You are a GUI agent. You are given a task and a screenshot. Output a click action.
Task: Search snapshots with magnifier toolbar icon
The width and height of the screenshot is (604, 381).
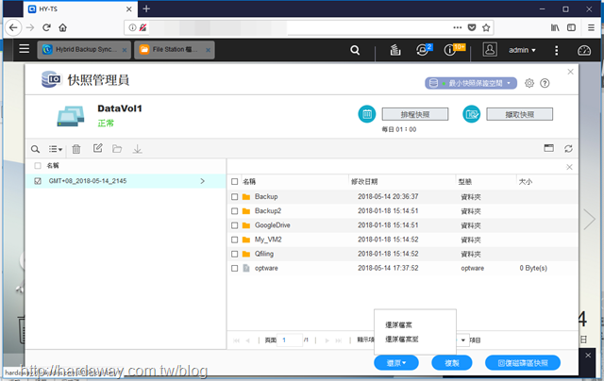tap(35, 149)
